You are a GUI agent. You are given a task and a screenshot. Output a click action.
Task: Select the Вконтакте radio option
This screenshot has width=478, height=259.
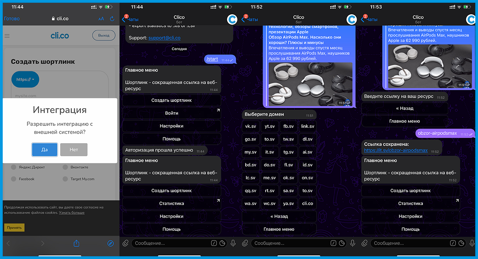66,167
